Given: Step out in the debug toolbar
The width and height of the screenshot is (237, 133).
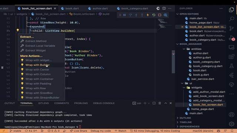Looking at the screenshot, I should point(142,15).
